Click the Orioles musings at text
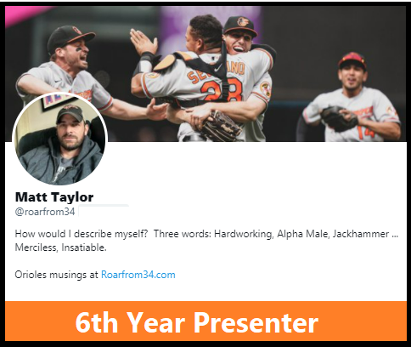411x347 pixels. coord(57,275)
